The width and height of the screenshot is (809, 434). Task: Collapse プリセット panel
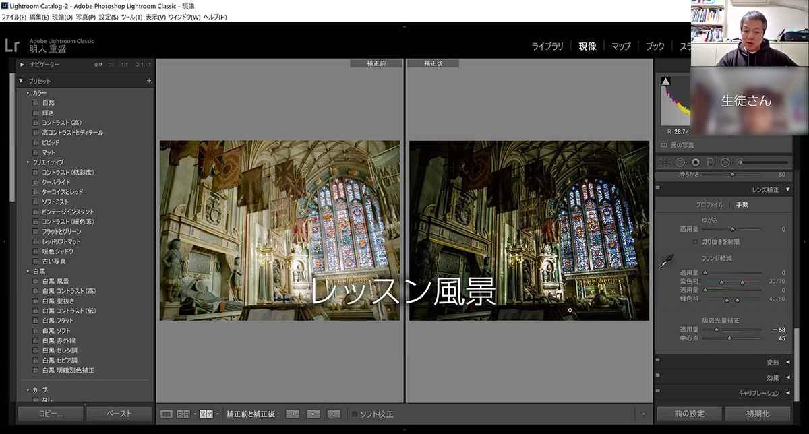point(22,81)
